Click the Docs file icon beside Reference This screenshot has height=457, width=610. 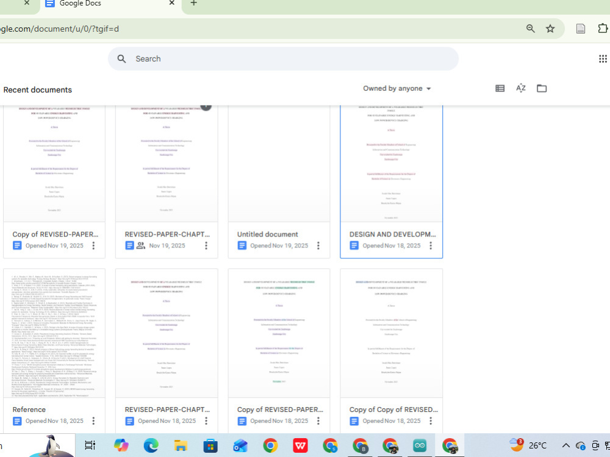(x=17, y=421)
